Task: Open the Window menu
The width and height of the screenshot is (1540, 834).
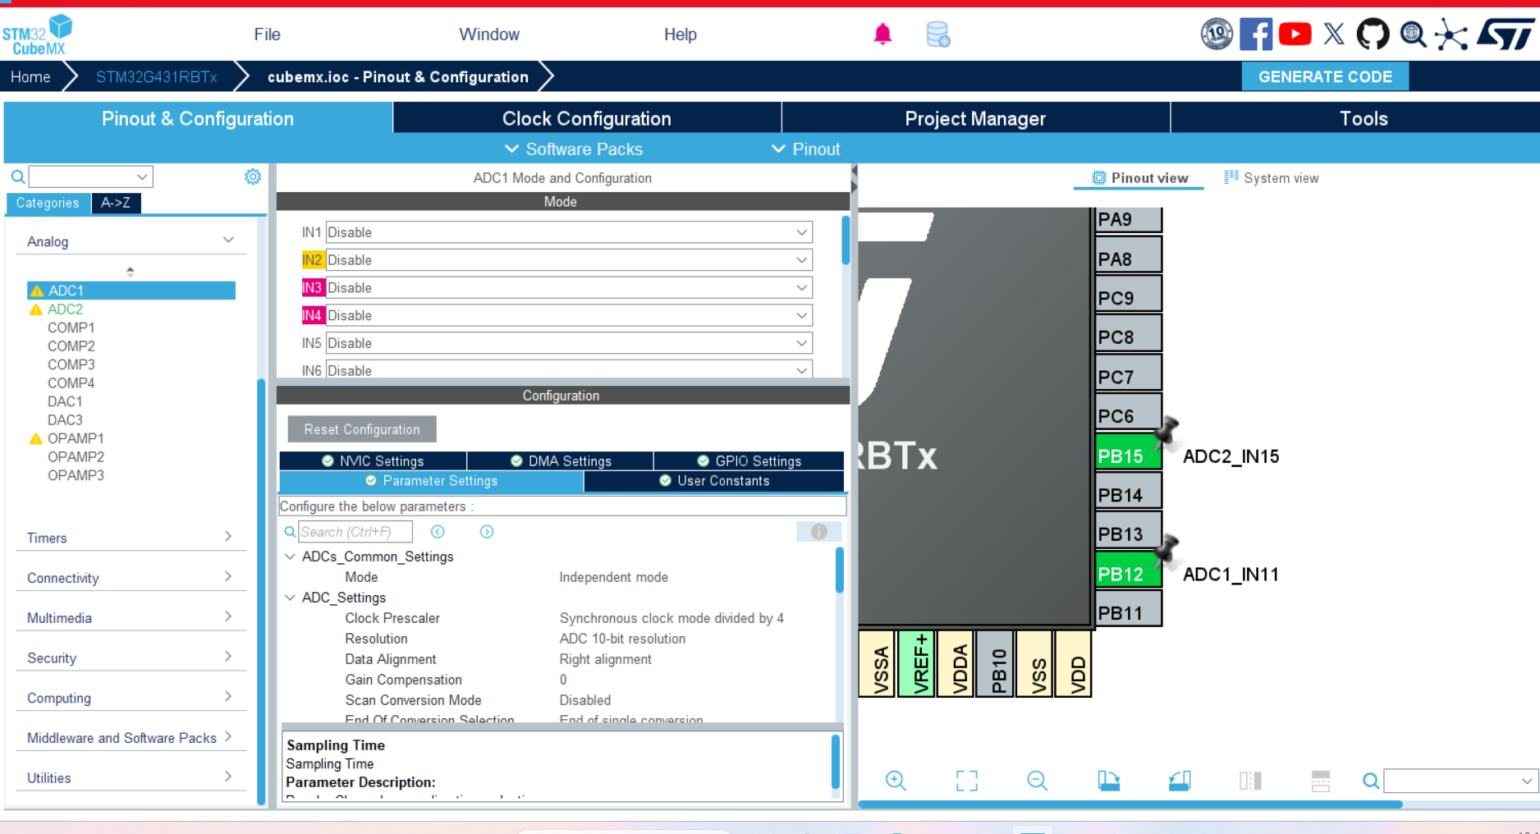Action: click(x=489, y=34)
